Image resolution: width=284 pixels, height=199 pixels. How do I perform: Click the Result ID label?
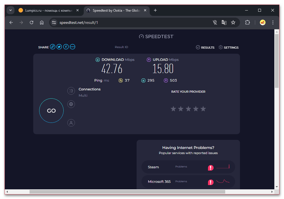[x=121, y=47]
